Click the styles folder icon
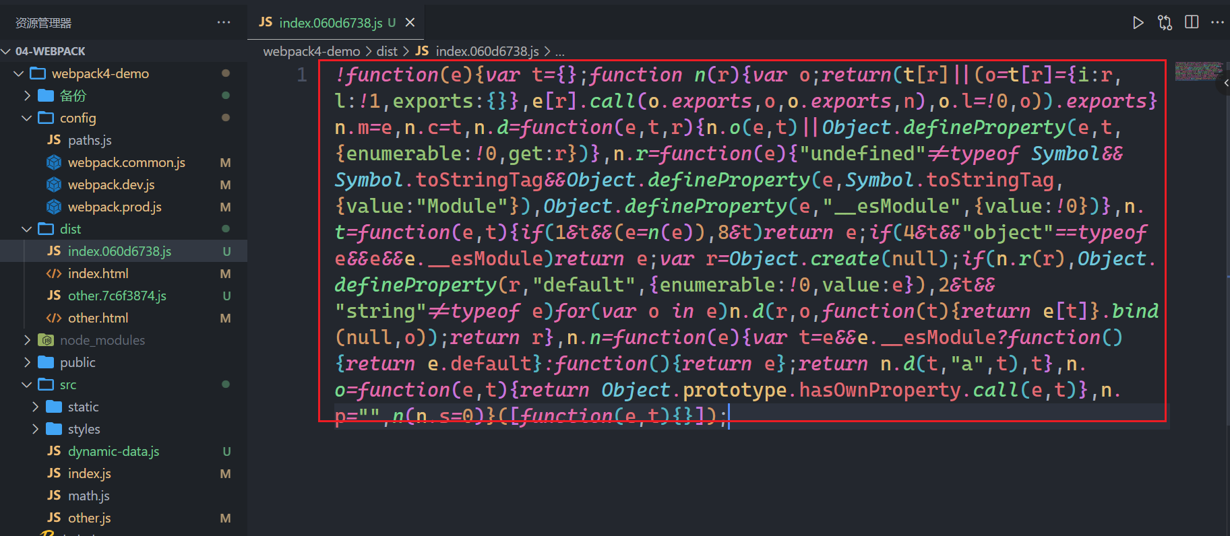Screen dimensions: 1230x536 (54, 429)
